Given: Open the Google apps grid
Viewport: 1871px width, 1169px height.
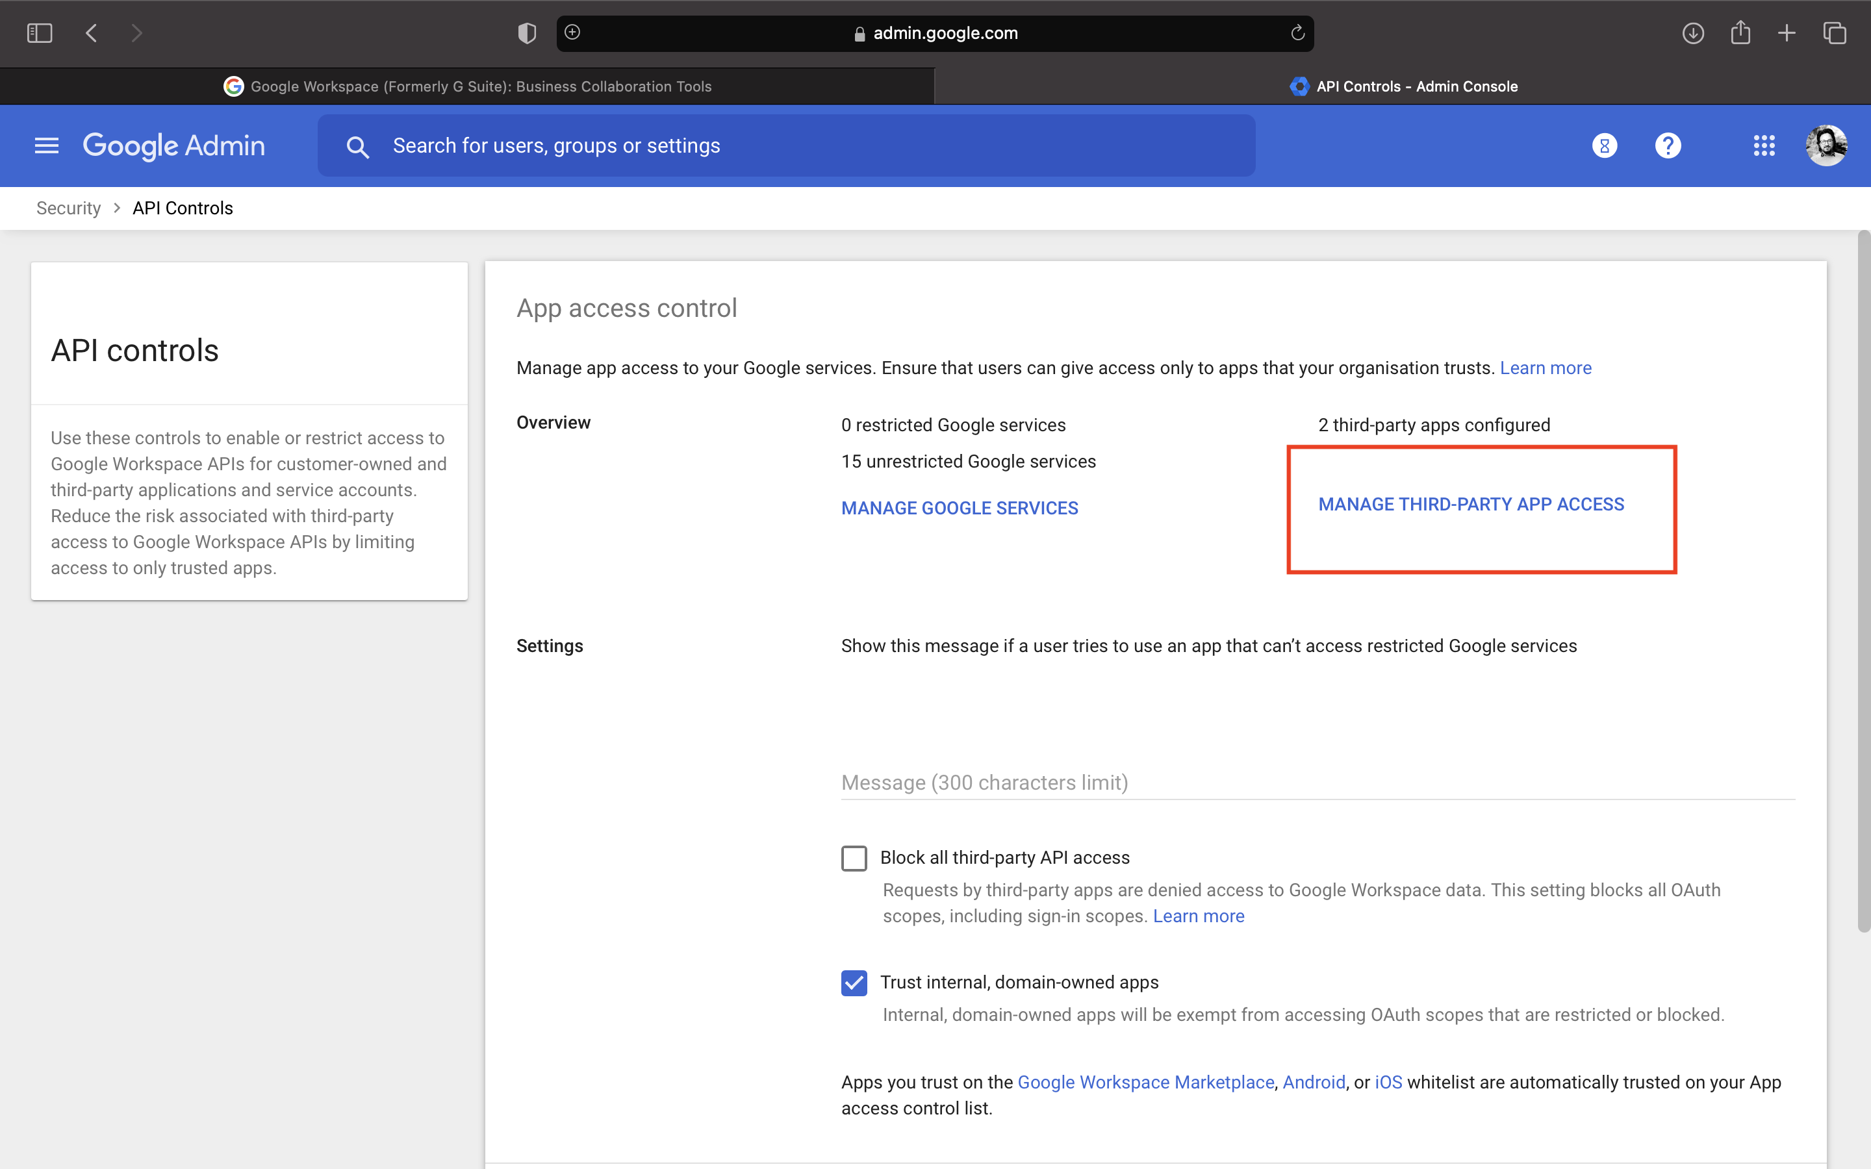Looking at the screenshot, I should click(1764, 145).
